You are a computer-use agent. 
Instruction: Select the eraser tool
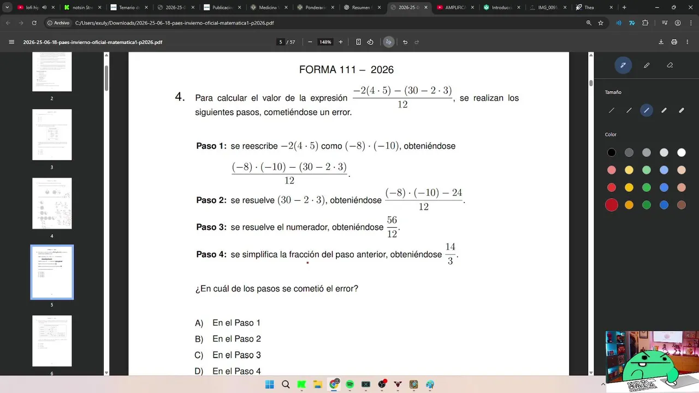(x=670, y=65)
